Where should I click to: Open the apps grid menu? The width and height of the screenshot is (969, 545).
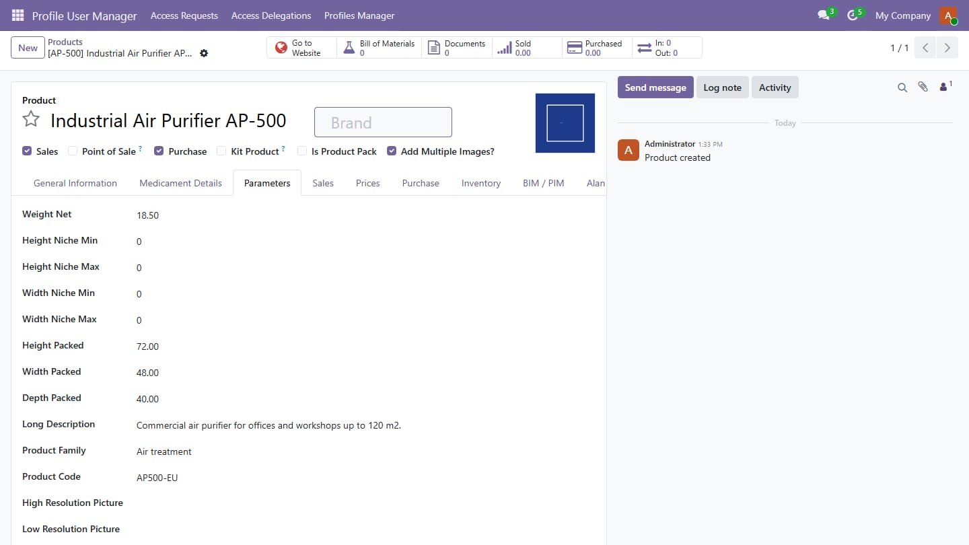18,15
